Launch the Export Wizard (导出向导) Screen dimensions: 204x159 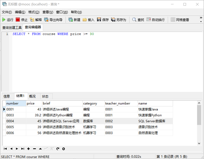(x=53, y=20)
